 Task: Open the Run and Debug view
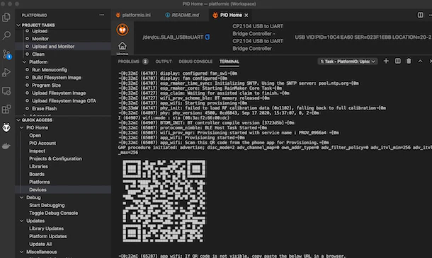tap(6, 72)
